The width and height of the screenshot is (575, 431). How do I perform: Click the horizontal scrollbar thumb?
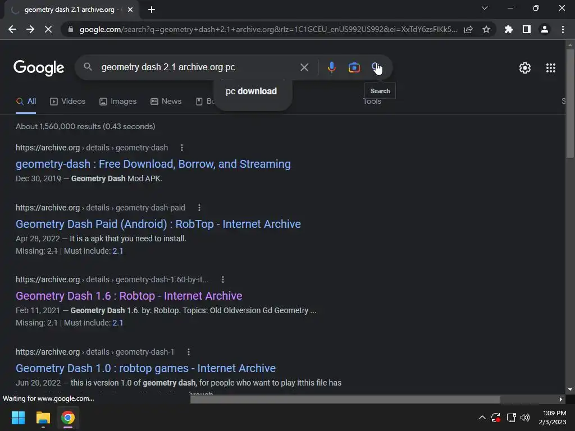[x=345, y=399]
